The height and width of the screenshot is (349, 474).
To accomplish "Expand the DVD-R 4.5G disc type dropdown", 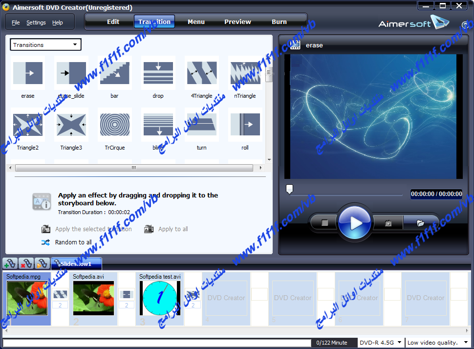I will [x=380, y=343].
